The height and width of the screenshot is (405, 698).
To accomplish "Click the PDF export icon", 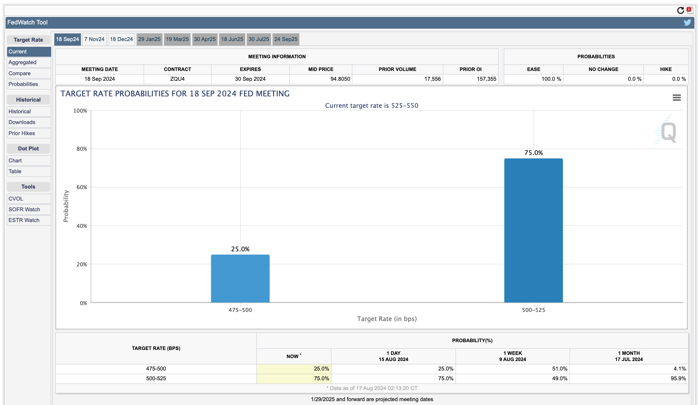I will pyautogui.click(x=690, y=10).
